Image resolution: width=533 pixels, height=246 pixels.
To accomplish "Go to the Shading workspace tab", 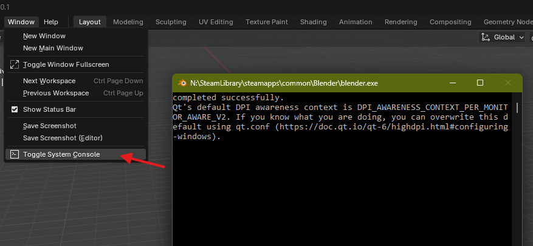I will click(313, 22).
